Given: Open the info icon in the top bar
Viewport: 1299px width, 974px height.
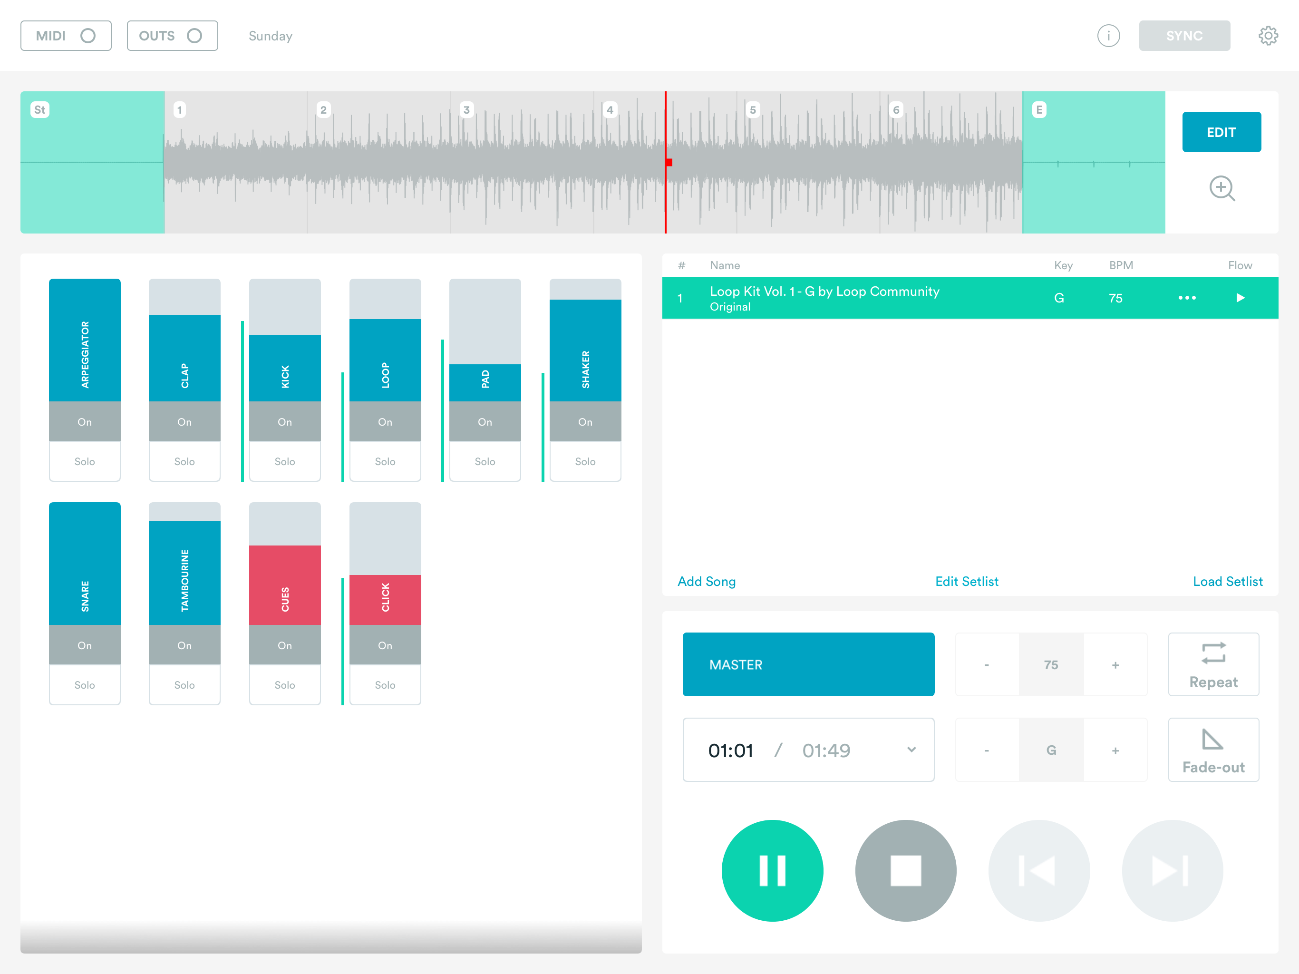Looking at the screenshot, I should (1108, 36).
